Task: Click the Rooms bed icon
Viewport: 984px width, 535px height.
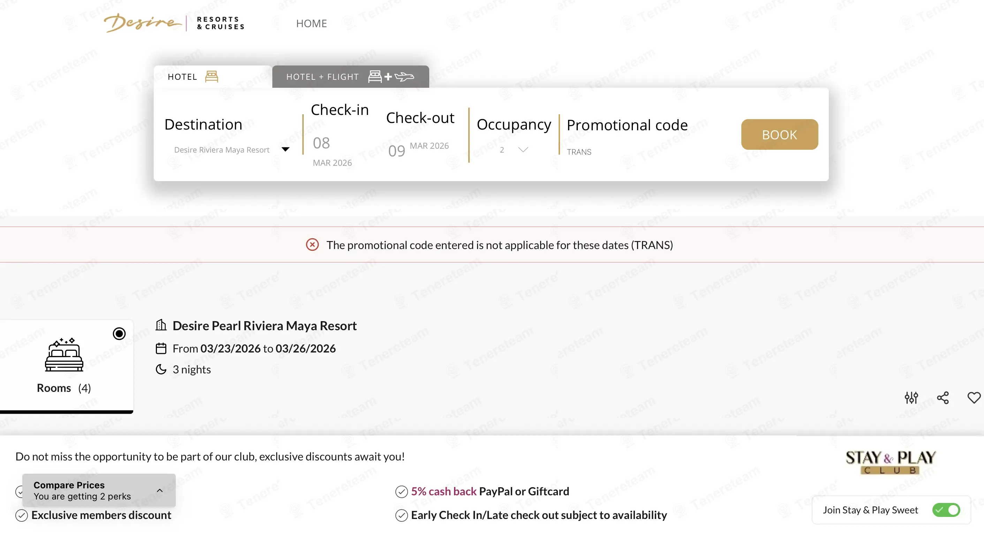Action: tap(64, 355)
